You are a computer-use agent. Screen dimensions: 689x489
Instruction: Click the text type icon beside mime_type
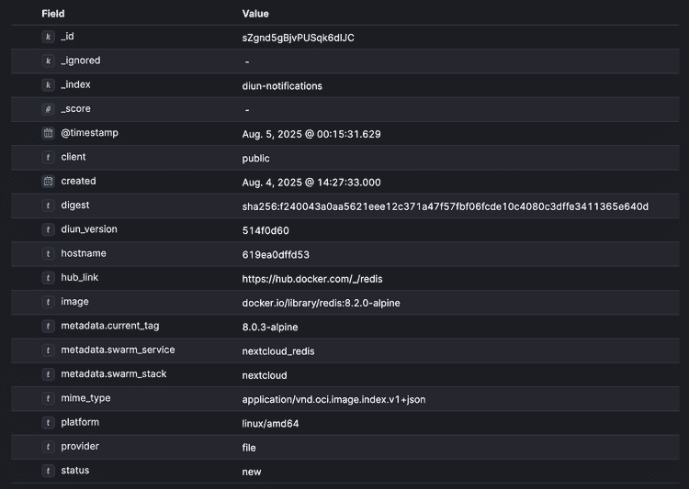(48, 398)
